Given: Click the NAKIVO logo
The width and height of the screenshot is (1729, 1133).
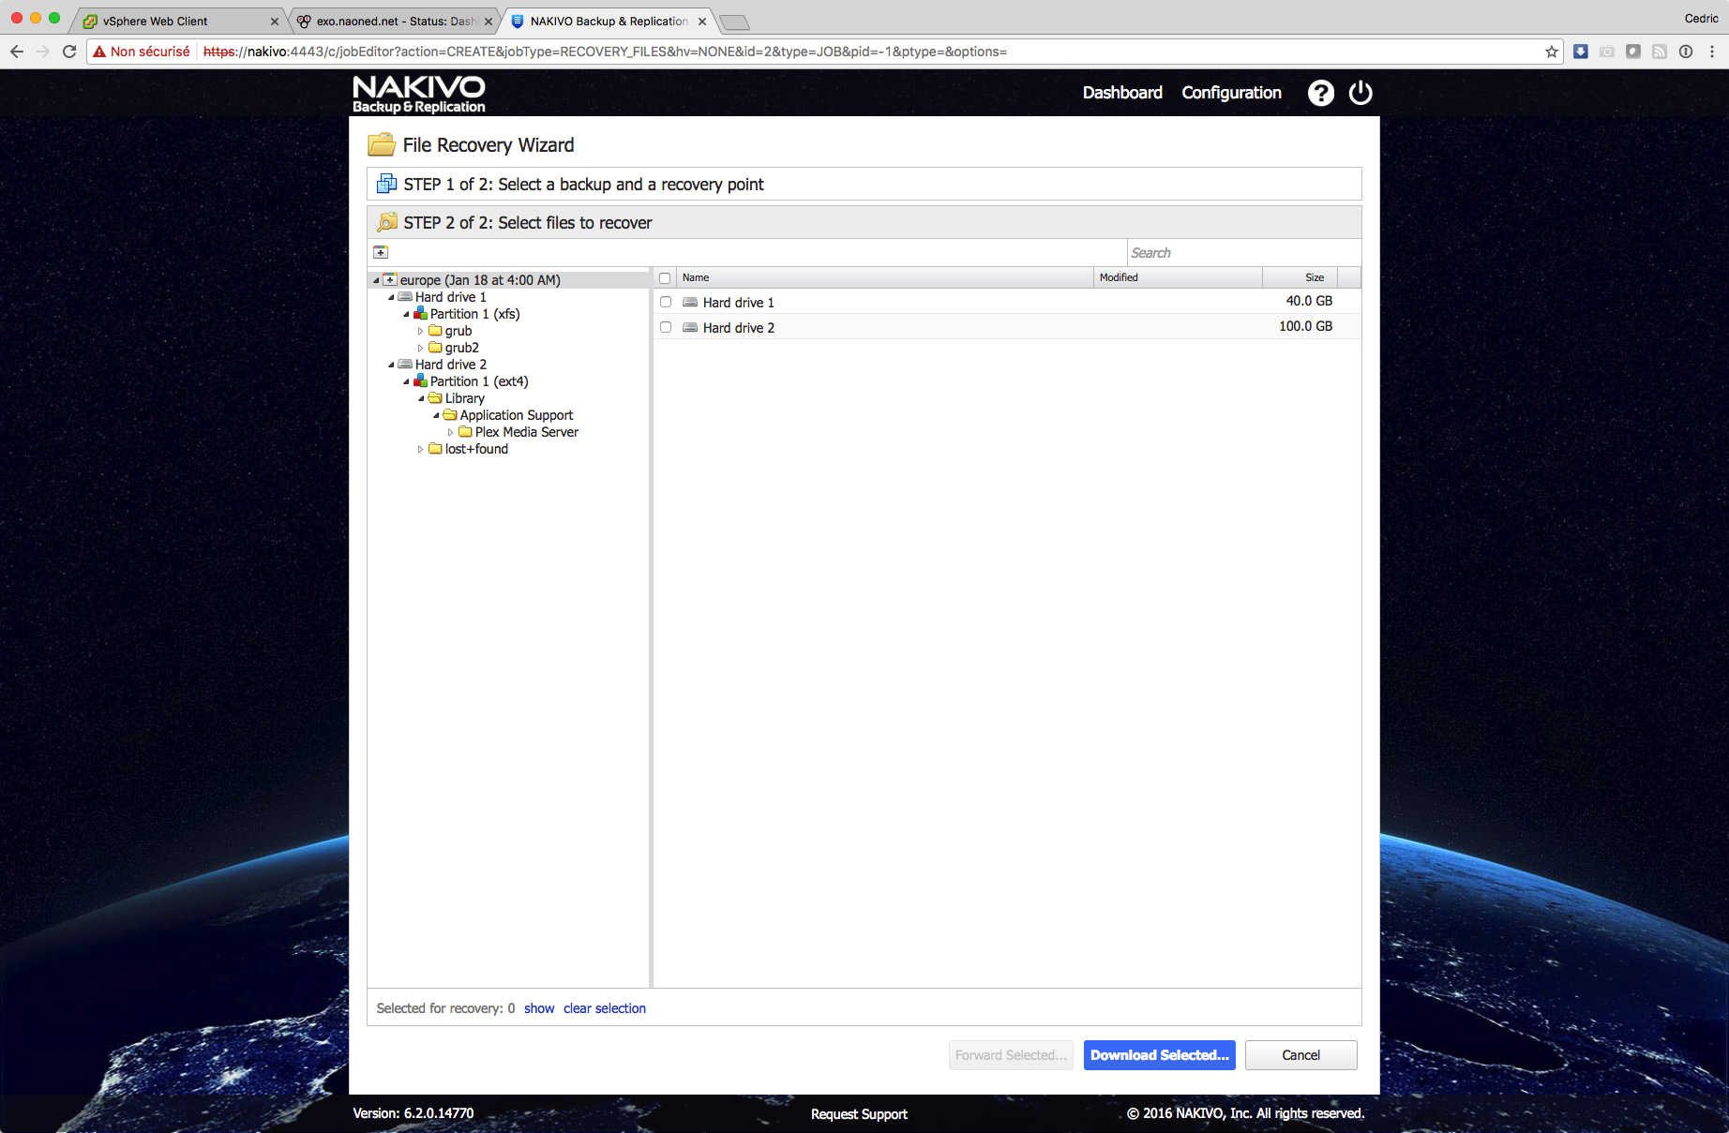Looking at the screenshot, I should pos(418,94).
